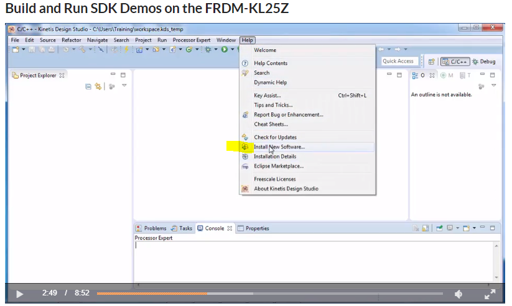Select Installation Details menu item

(307, 156)
